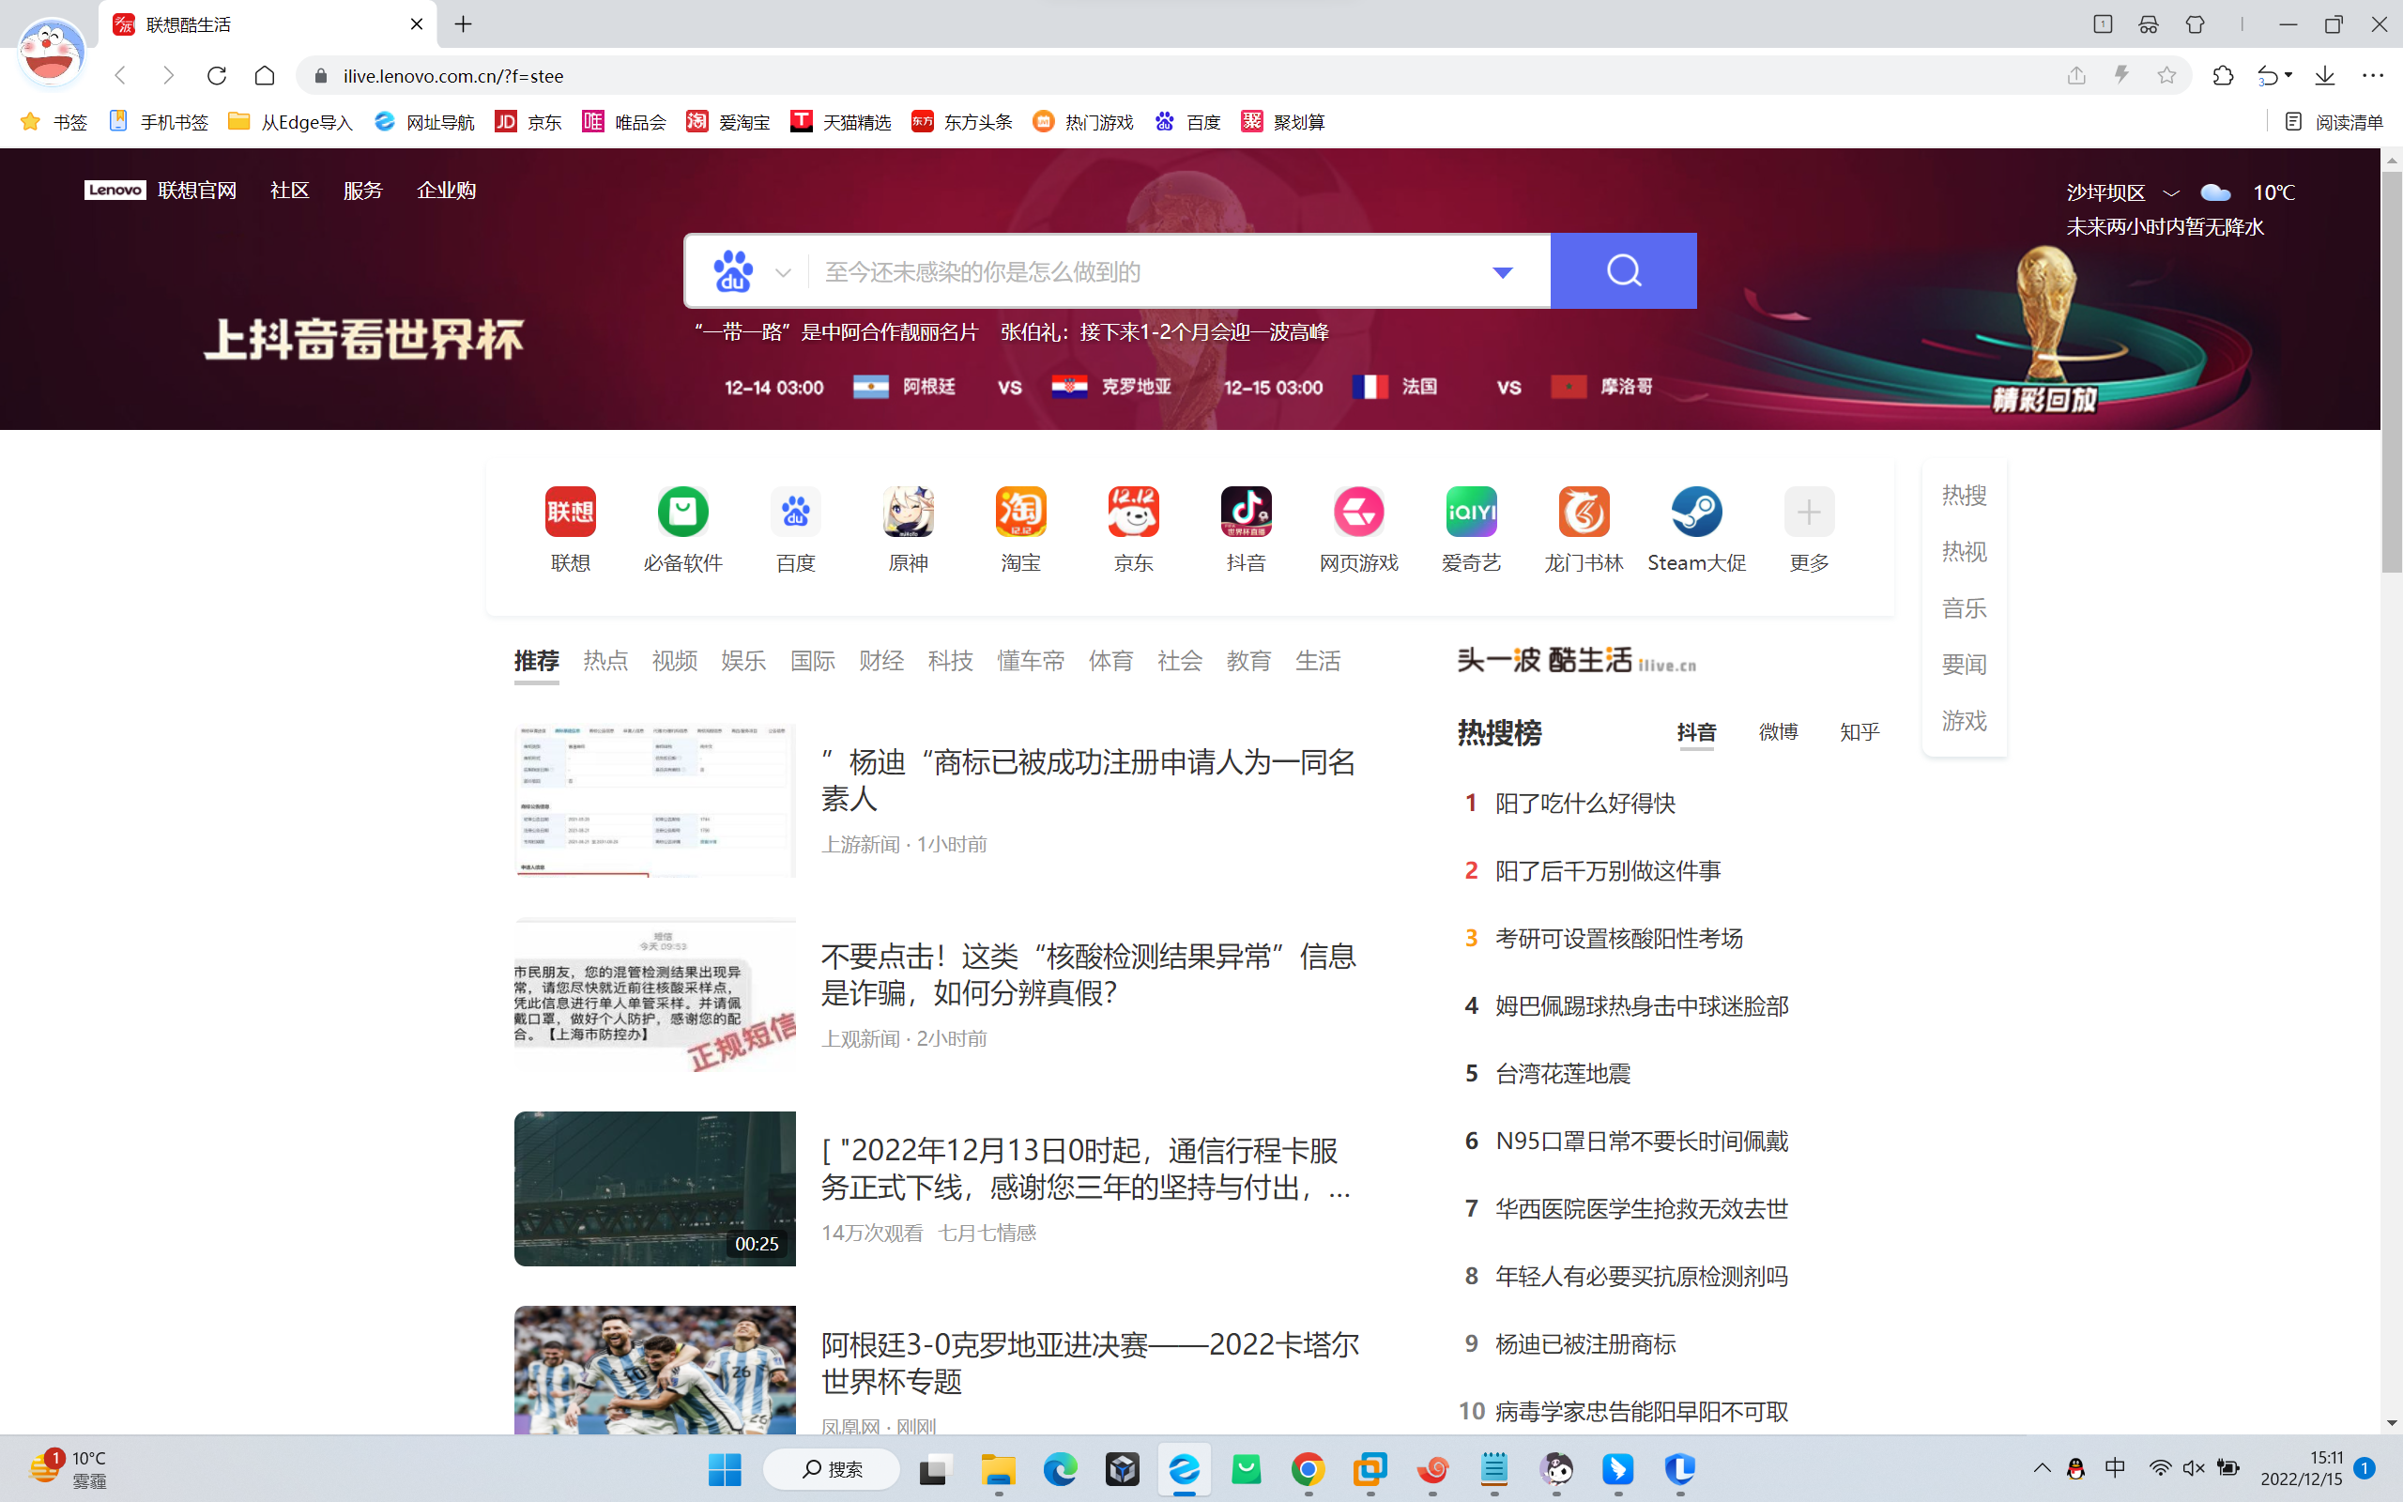Switch to the 懂车帝 news tab
This screenshot has height=1502, width=2403.
click(1031, 661)
